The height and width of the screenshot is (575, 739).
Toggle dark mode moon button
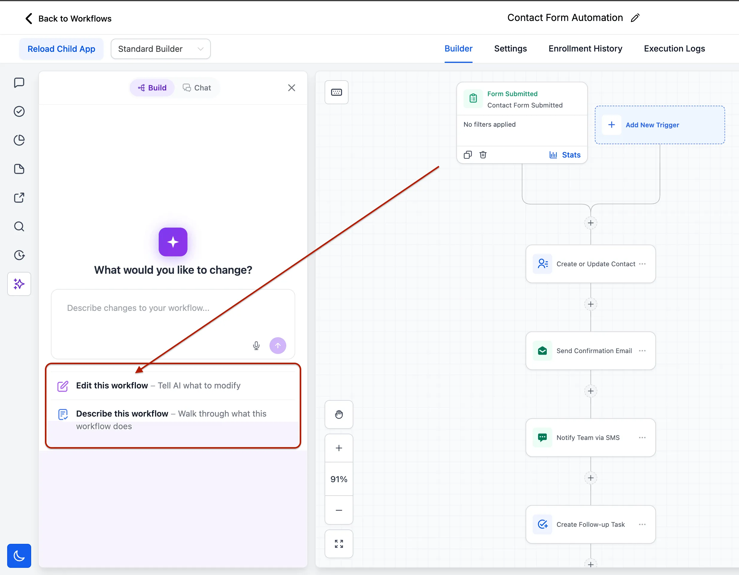point(19,556)
